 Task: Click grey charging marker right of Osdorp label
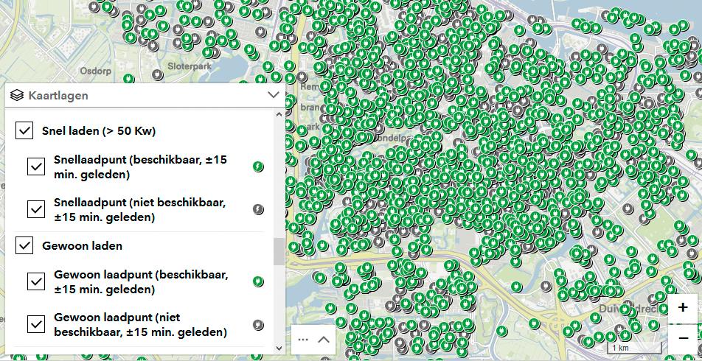tap(157, 74)
